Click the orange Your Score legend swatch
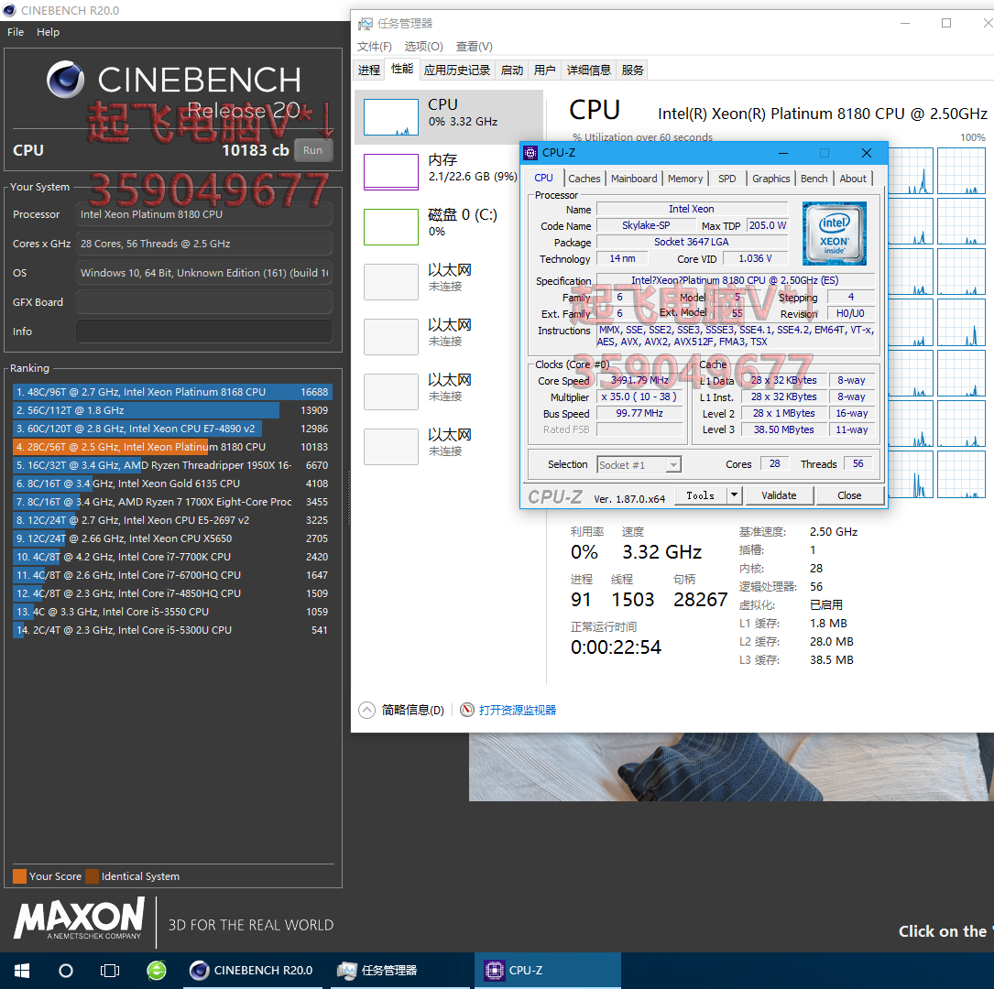Image resolution: width=994 pixels, height=989 pixels. (x=19, y=876)
